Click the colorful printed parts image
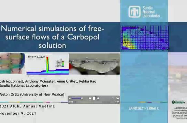This screenshot has width=187, height=123. [x=12, y=63]
